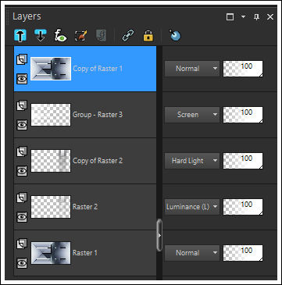The height and width of the screenshot is (285, 282).
Task: Click Group - Raster 3 layer type icon
Action: coord(22,105)
